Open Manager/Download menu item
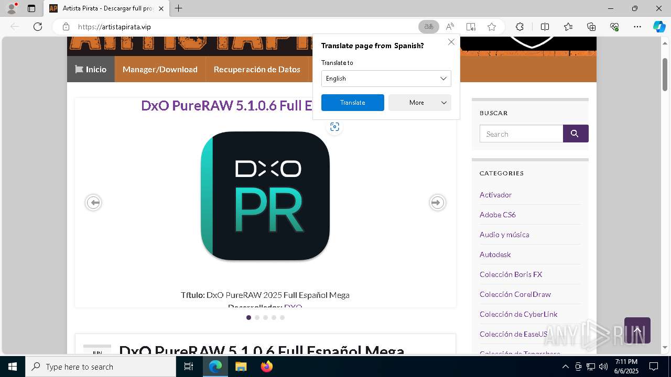Image resolution: width=671 pixels, height=377 pixels. [x=160, y=69]
